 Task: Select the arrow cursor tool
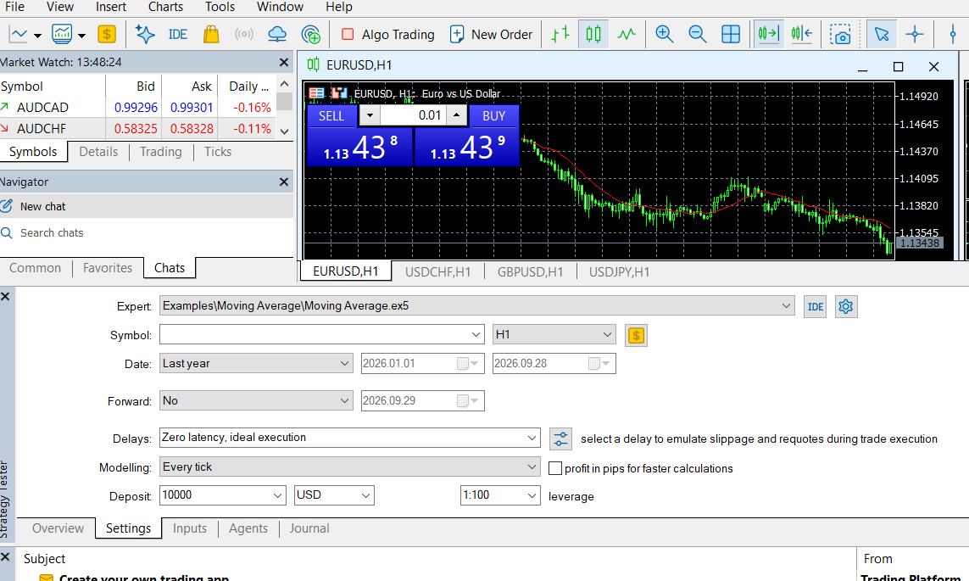click(x=882, y=34)
